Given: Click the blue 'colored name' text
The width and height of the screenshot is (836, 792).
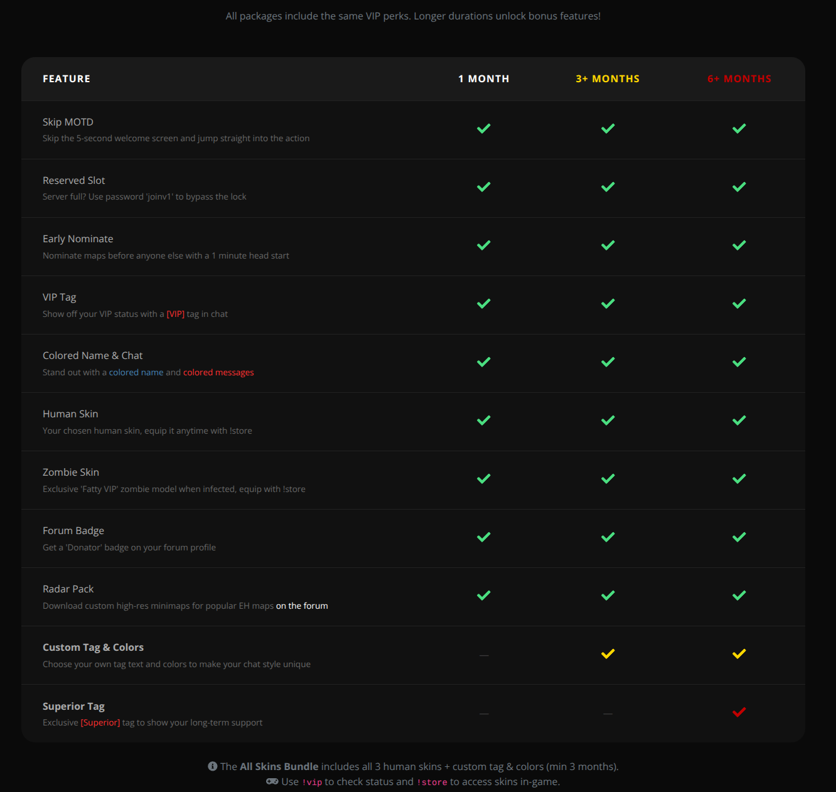Looking at the screenshot, I should tap(136, 372).
